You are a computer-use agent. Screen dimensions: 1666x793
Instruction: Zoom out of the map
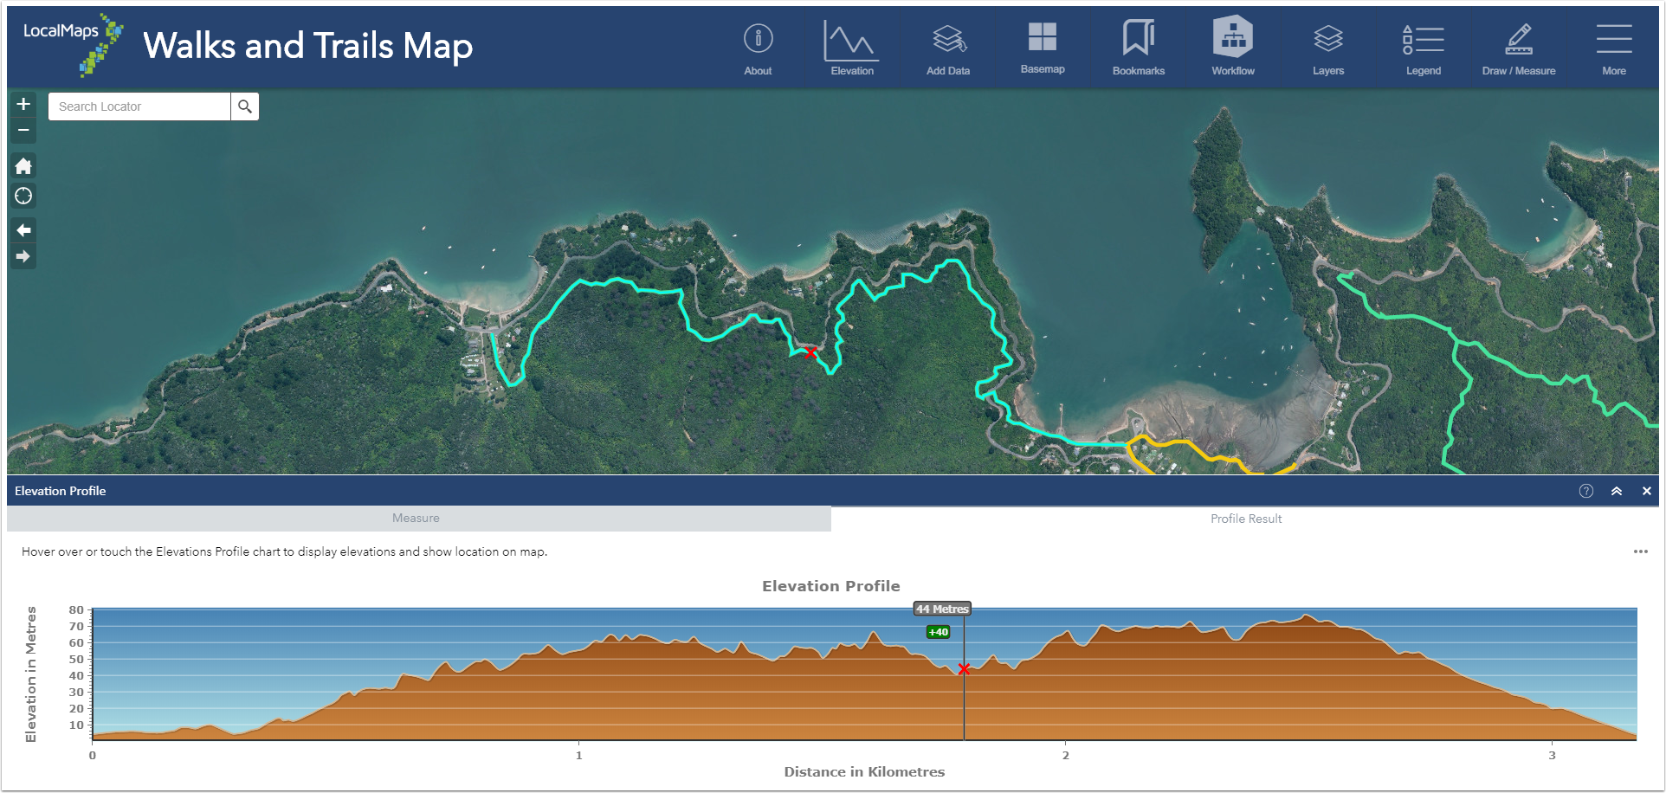pyautogui.click(x=23, y=131)
